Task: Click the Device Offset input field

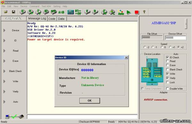Action: pyautogui.click(x=175, y=38)
